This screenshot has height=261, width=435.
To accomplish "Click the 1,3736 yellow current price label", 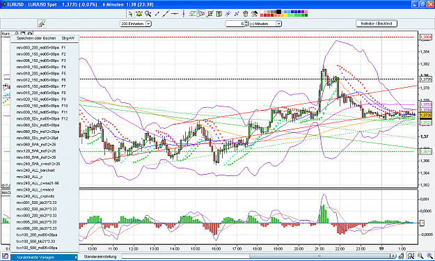I will click(x=425, y=115).
